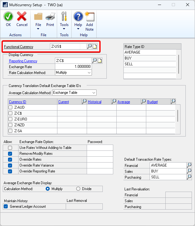
Task: Open the File menu dropdown
Action: [38, 25]
